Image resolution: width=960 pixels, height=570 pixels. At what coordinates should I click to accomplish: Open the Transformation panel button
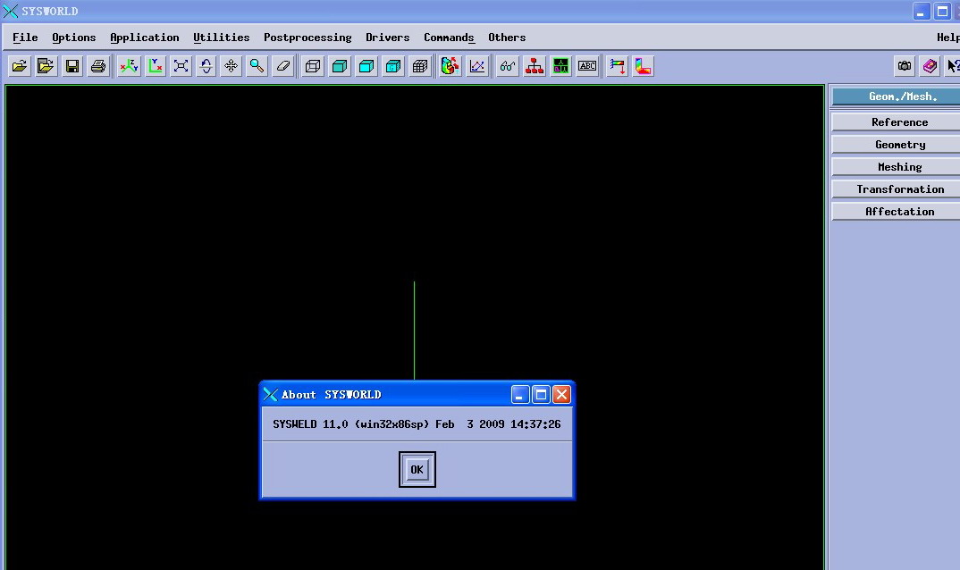pos(896,189)
